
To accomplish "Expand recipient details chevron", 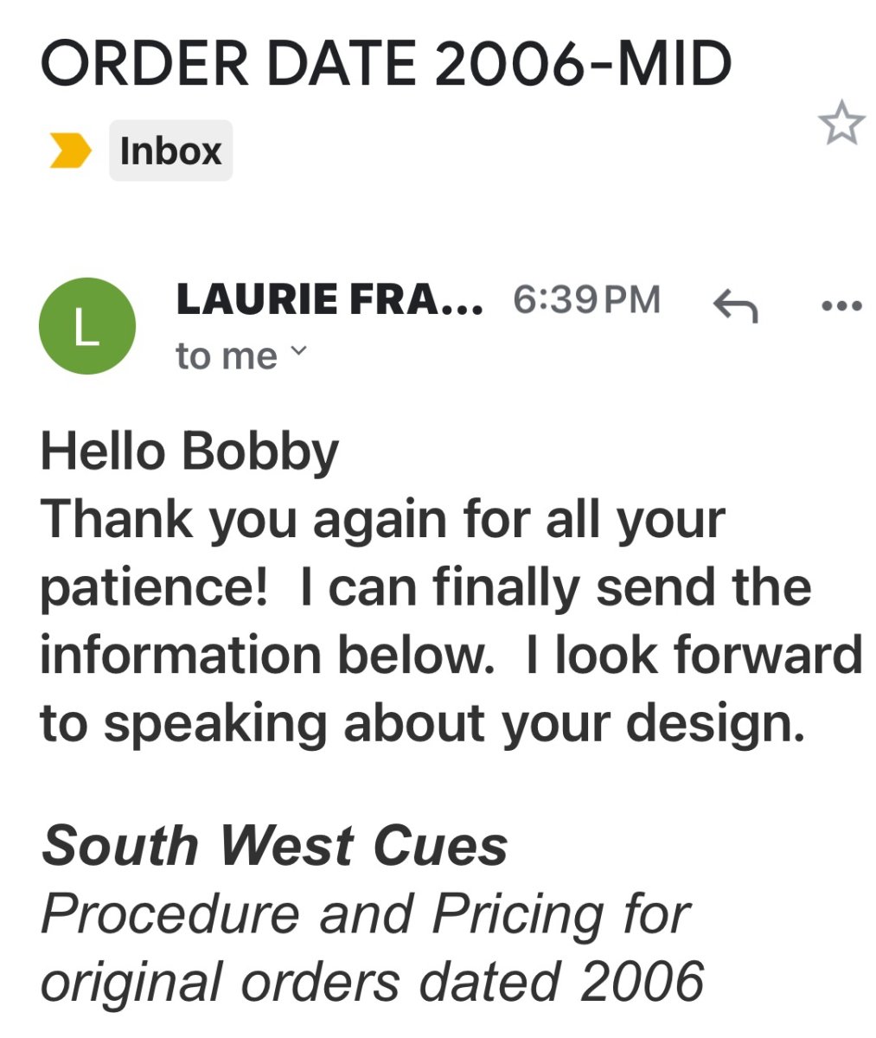I will point(298,351).
